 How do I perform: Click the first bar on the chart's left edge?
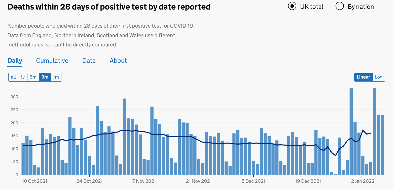(23, 159)
